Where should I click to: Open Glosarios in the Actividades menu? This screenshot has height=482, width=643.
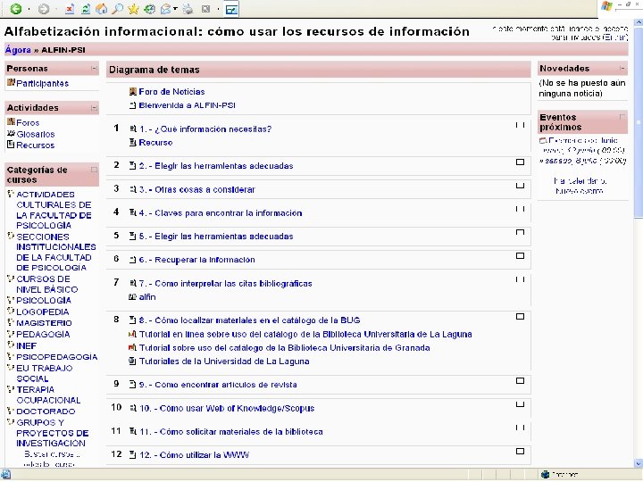(36, 134)
